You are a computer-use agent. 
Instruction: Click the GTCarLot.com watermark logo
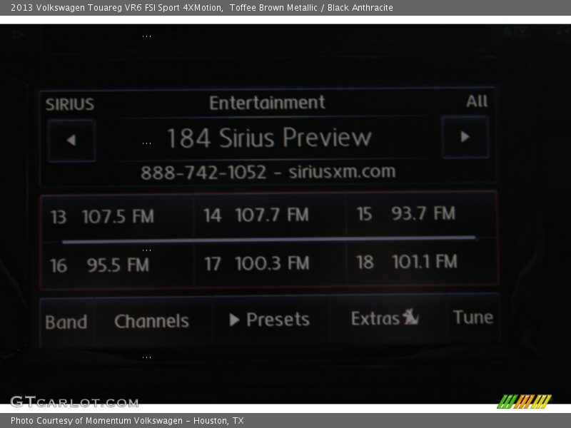[x=65, y=402]
